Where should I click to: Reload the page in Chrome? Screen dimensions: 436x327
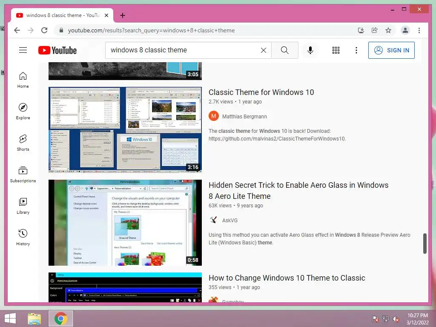coord(44,30)
